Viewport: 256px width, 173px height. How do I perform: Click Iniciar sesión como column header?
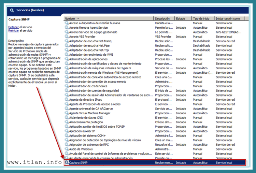click(228, 18)
